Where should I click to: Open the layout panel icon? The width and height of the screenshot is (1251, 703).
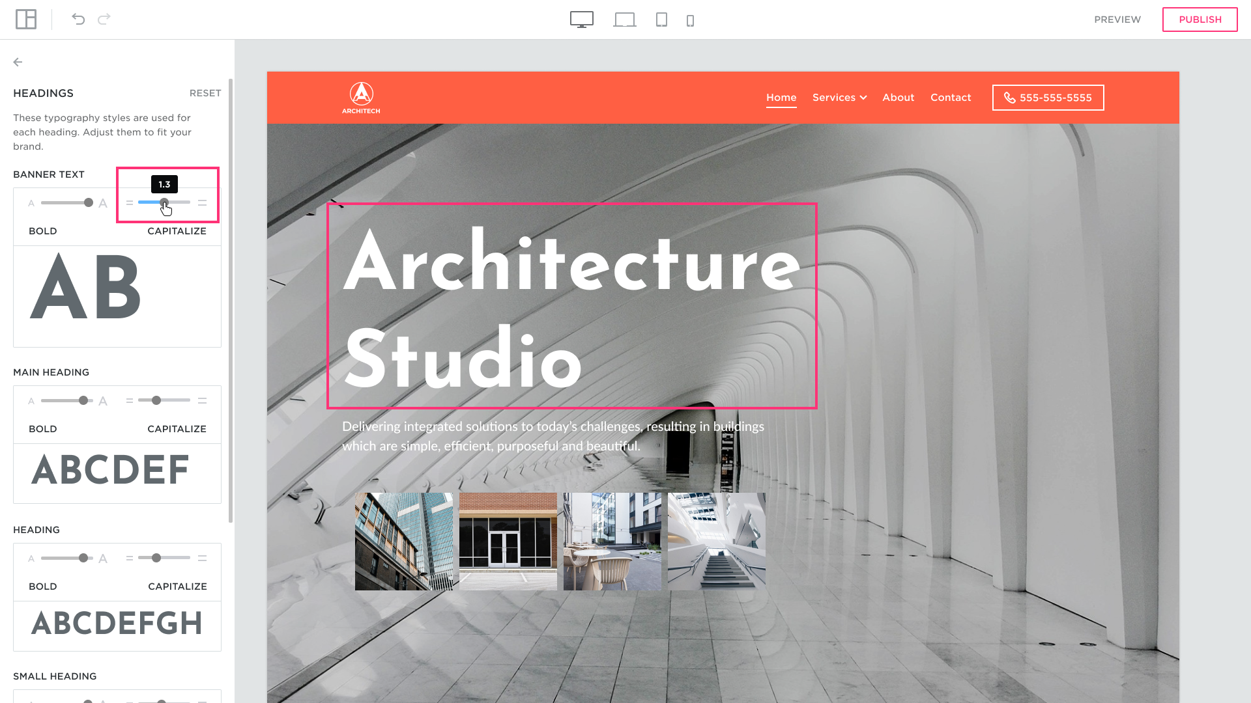[x=26, y=20]
